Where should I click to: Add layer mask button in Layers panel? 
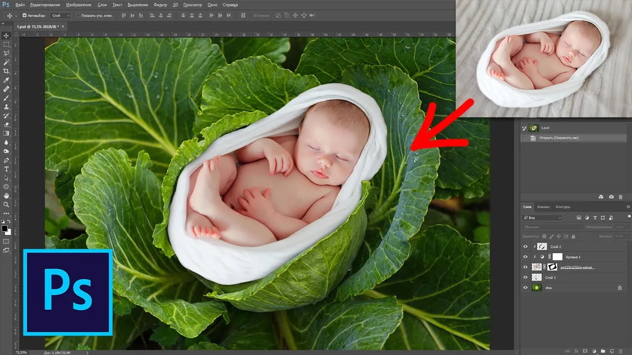pyautogui.click(x=585, y=351)
